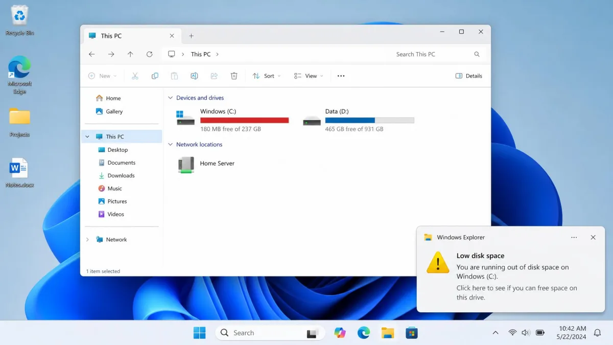Open the New dropdown menu
Image resolution: width=613 pixels, height=345 pixels.
(103, 76)
